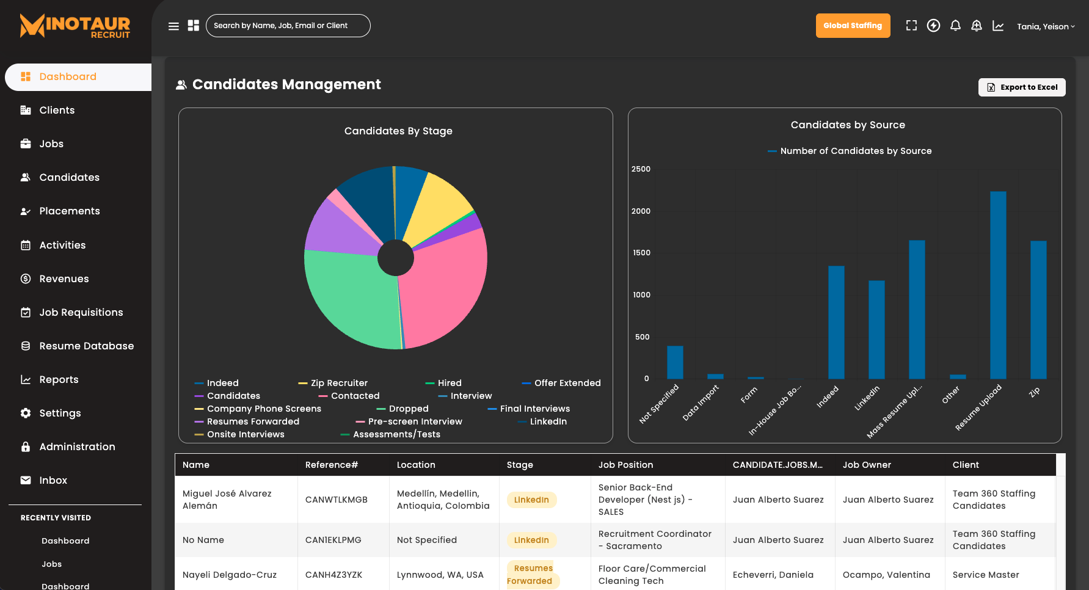
Task: Toggle Final Interviews legend item
Action: tap(529, 409)
